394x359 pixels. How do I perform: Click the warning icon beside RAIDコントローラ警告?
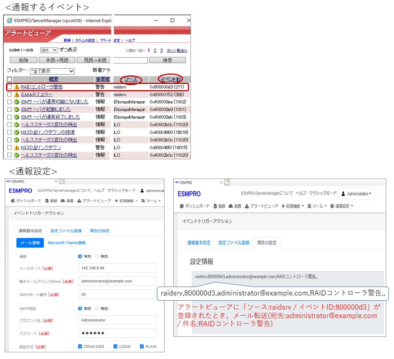tap(16, 87)
